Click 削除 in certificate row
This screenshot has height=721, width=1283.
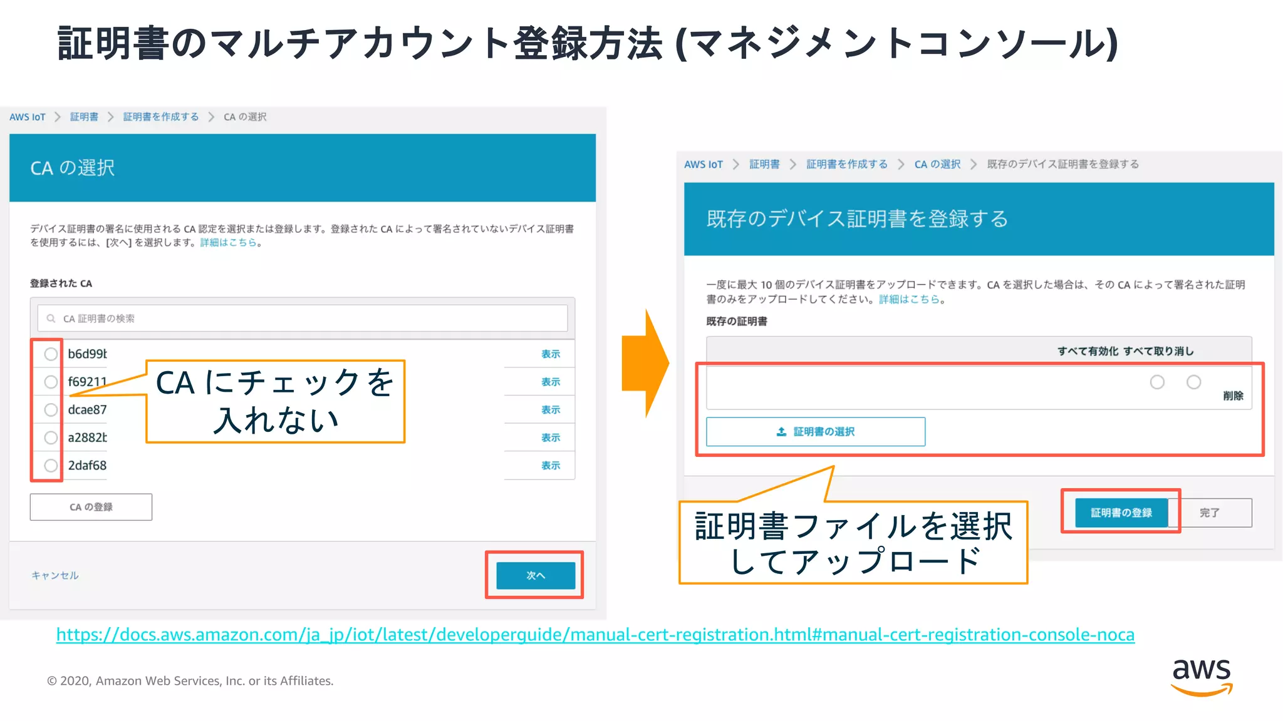[x=1233, y=396]
